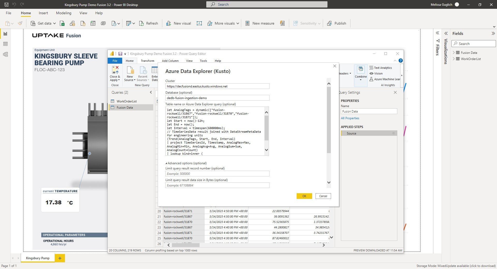Save from Power Query Editor quick access icon
This screenshot has width=497, height=269.
coord(120,54)
